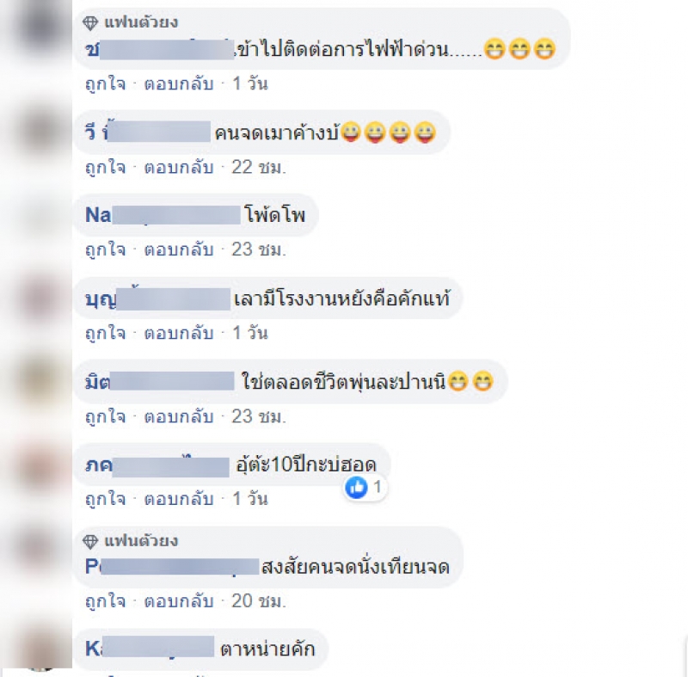Open commenter name starting with 'บุญ'
Viewport: 688px width, 677px height.
tap(157, 298)
